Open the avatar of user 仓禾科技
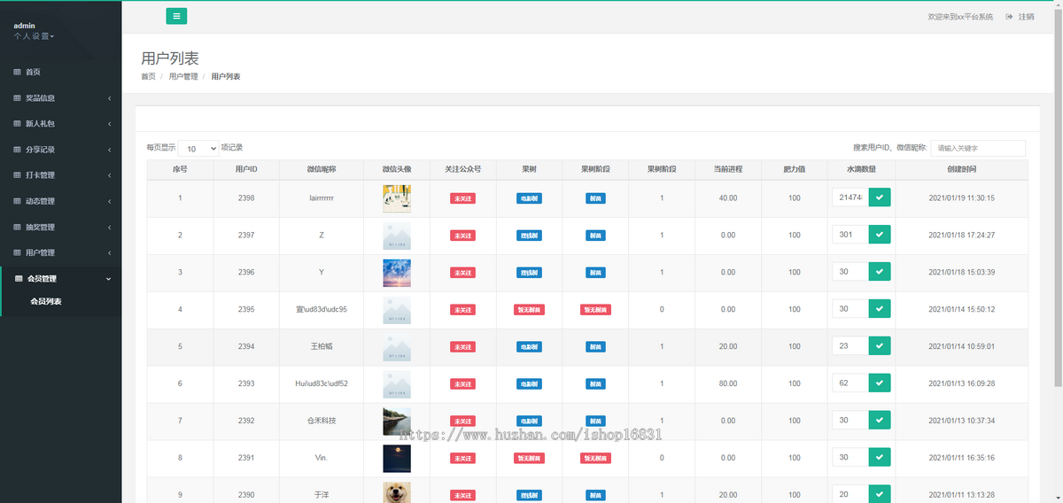Image resolution: width=1063 pixels, height=503 pixels. [x=397, y=421]
